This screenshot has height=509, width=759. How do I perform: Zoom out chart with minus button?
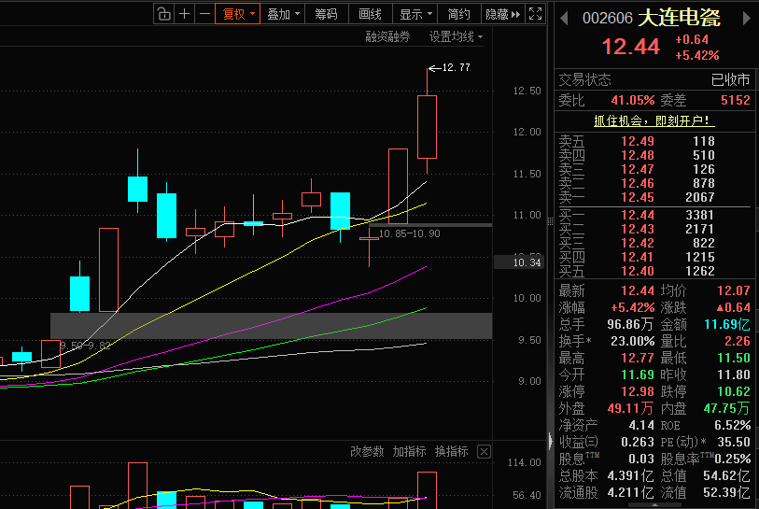pyautogui.click(x=204, y=14)
